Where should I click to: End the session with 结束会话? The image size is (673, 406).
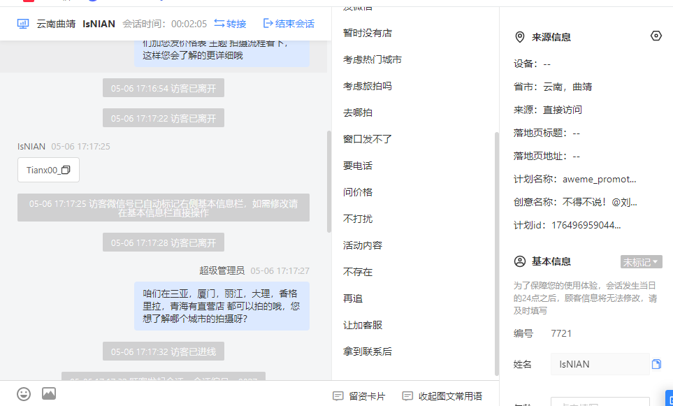(289, 24)
